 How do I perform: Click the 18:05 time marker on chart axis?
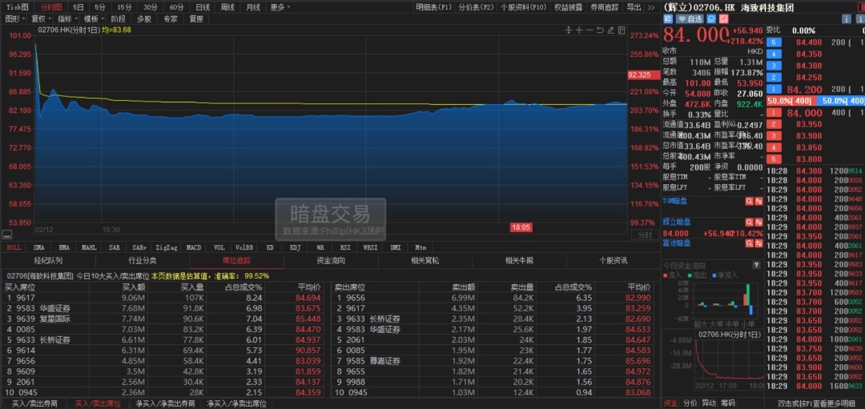(x=521, y=227)
